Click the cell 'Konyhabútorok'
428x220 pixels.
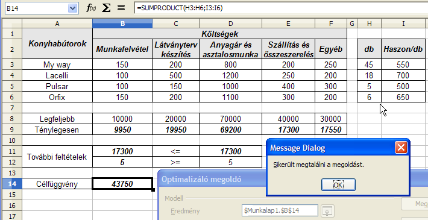pos(57,43)
